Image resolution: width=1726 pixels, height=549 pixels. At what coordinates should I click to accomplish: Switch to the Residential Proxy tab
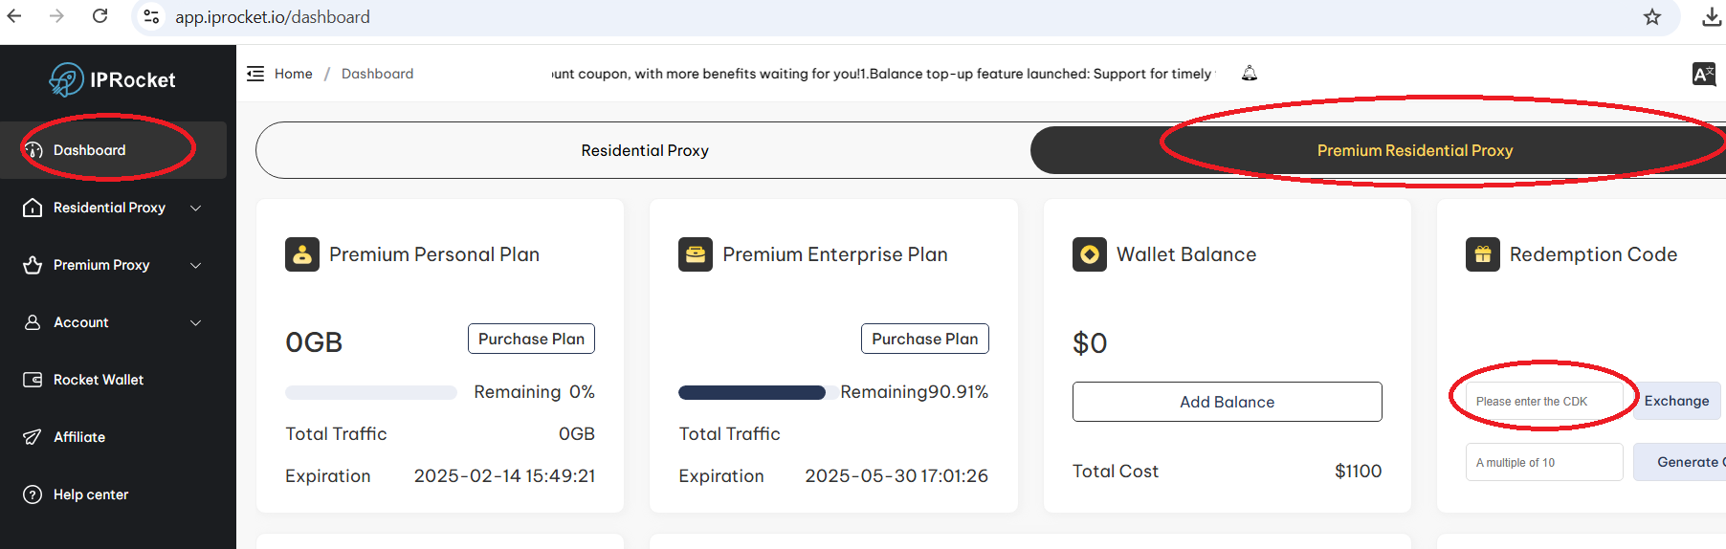coord(644,150)
